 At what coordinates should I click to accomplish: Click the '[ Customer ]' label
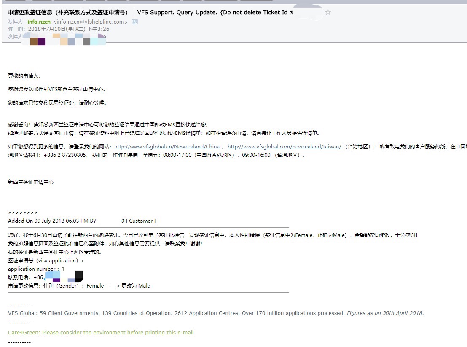point(141,221)
